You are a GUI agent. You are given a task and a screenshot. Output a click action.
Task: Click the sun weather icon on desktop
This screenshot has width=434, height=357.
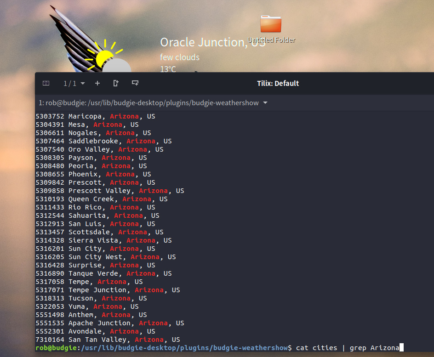click(x=104, y=57)
